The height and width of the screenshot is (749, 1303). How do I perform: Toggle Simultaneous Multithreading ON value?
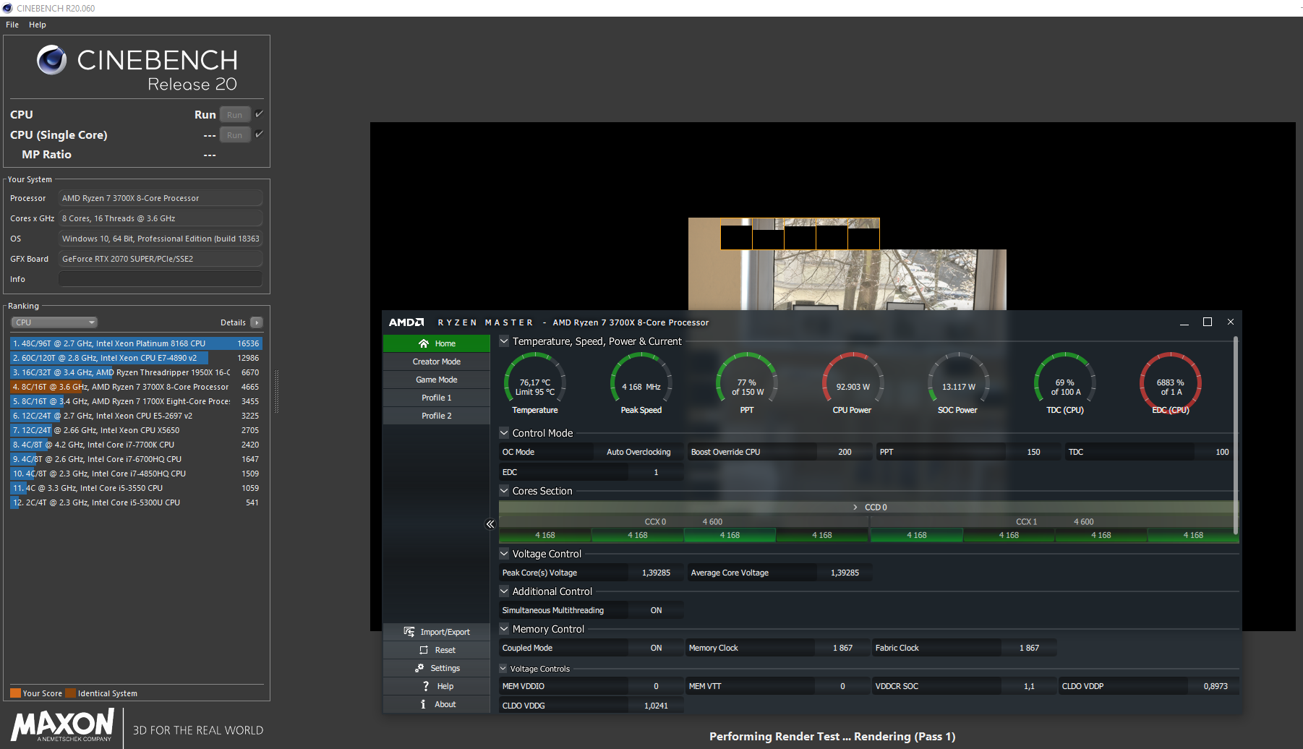coord(656,610)
